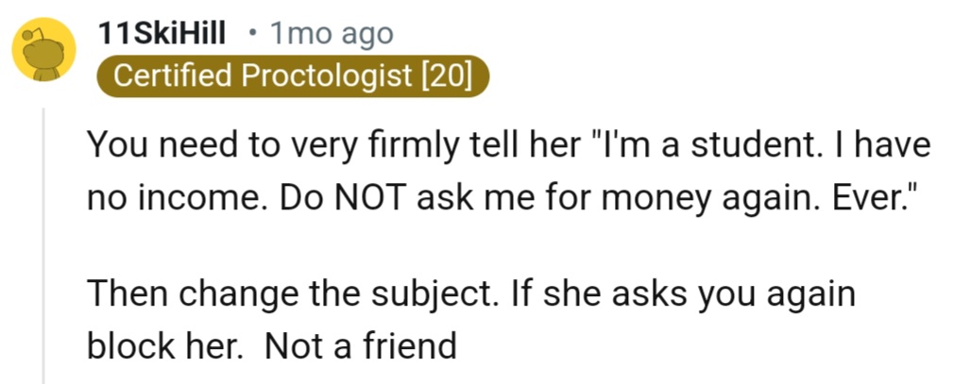Image resolution: width=954 pixels, height=384 pixels.
Task: Click the second paragraph starting "Then change"
Action: pyautogui.click(x=470, y=321)
